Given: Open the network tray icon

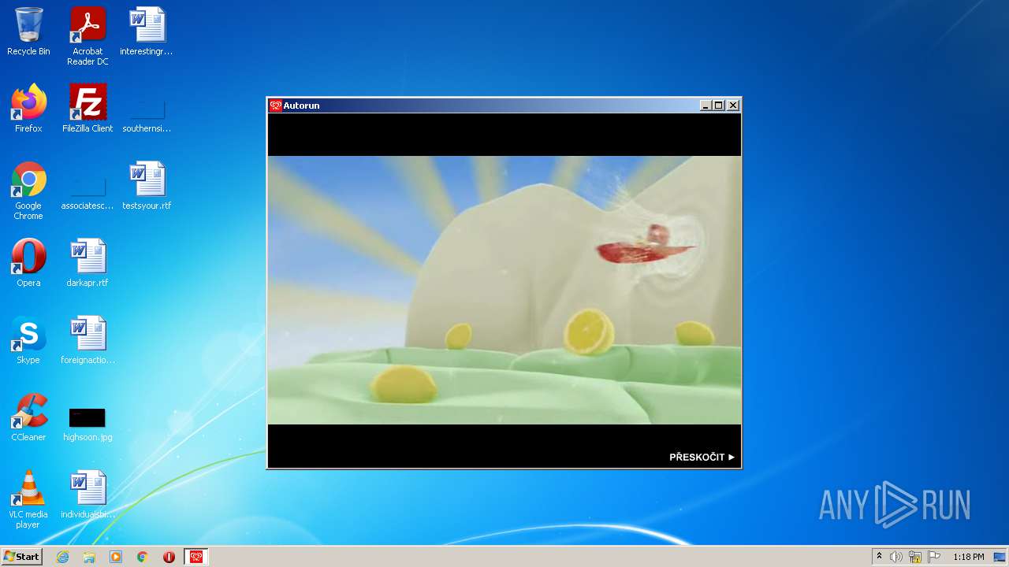Looking at the screenshot, I should [x=915, y=557].
